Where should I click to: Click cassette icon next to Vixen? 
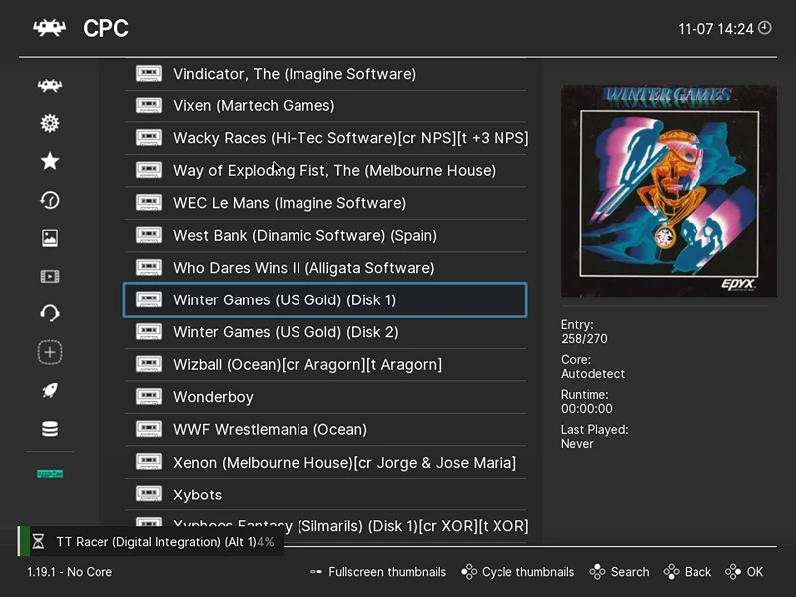[149, 105]
